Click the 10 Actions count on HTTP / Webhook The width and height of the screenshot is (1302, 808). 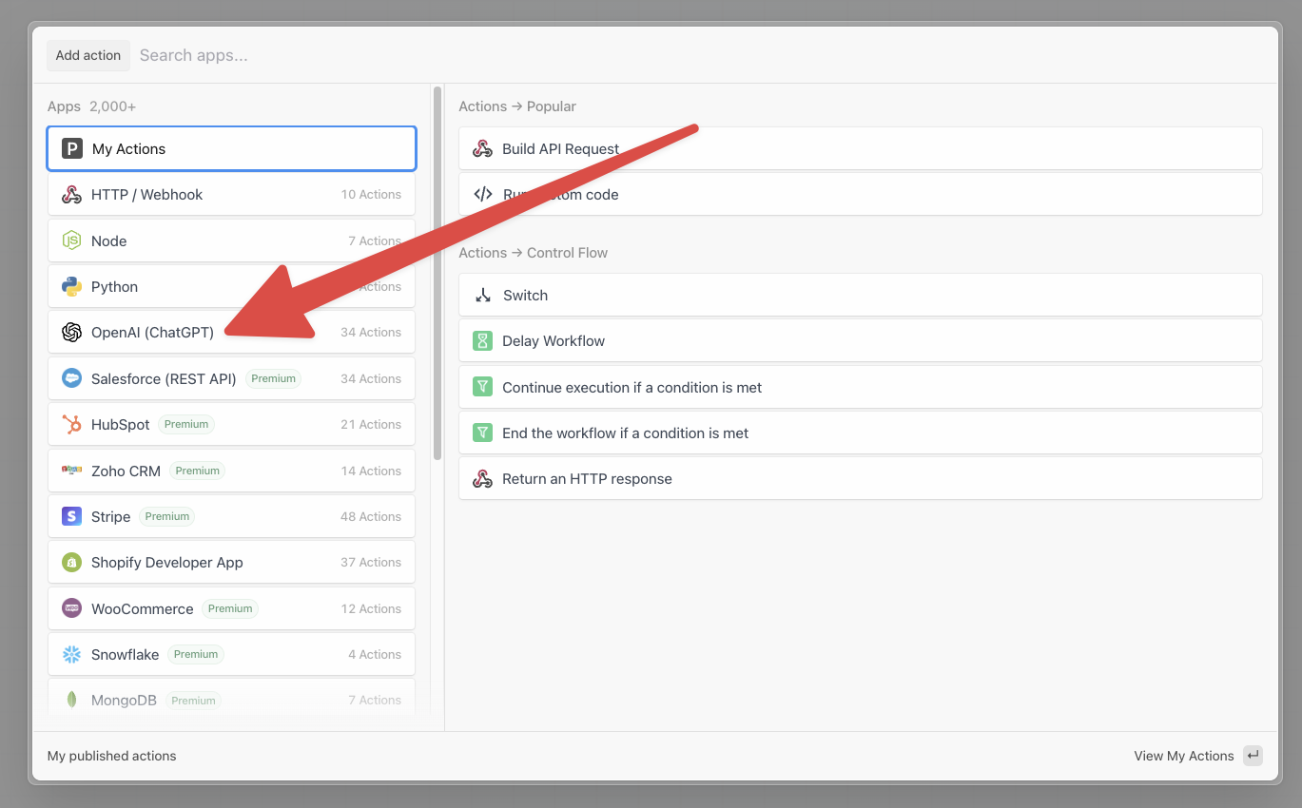pyautogui.click(x=371, y=195)
